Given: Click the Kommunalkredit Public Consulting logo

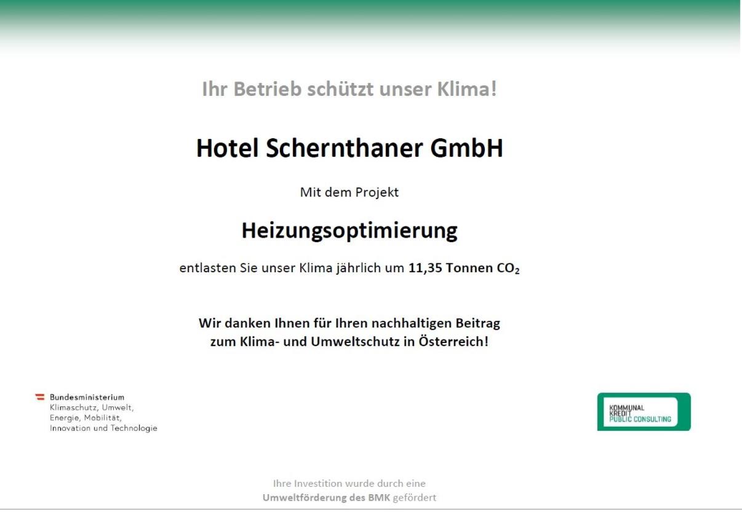Looking at the screenshot, I should pos(643,411).
